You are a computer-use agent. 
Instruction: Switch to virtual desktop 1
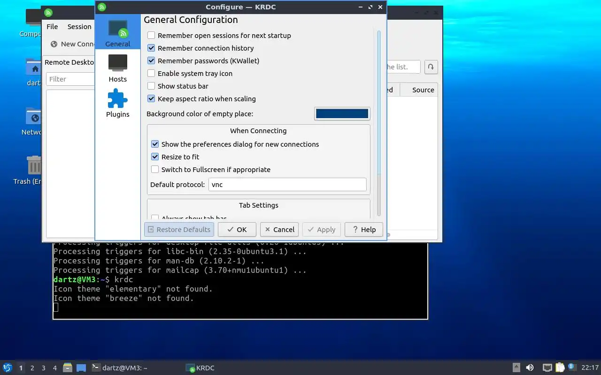(21, 368)
